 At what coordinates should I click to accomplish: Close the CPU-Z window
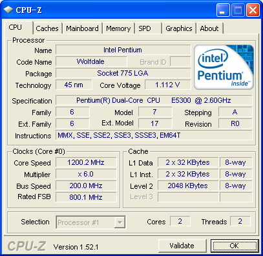coord(253,10)
